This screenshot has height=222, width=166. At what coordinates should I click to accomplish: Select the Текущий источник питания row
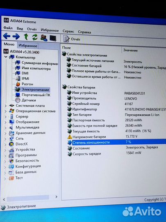click(x=116, y=61)
